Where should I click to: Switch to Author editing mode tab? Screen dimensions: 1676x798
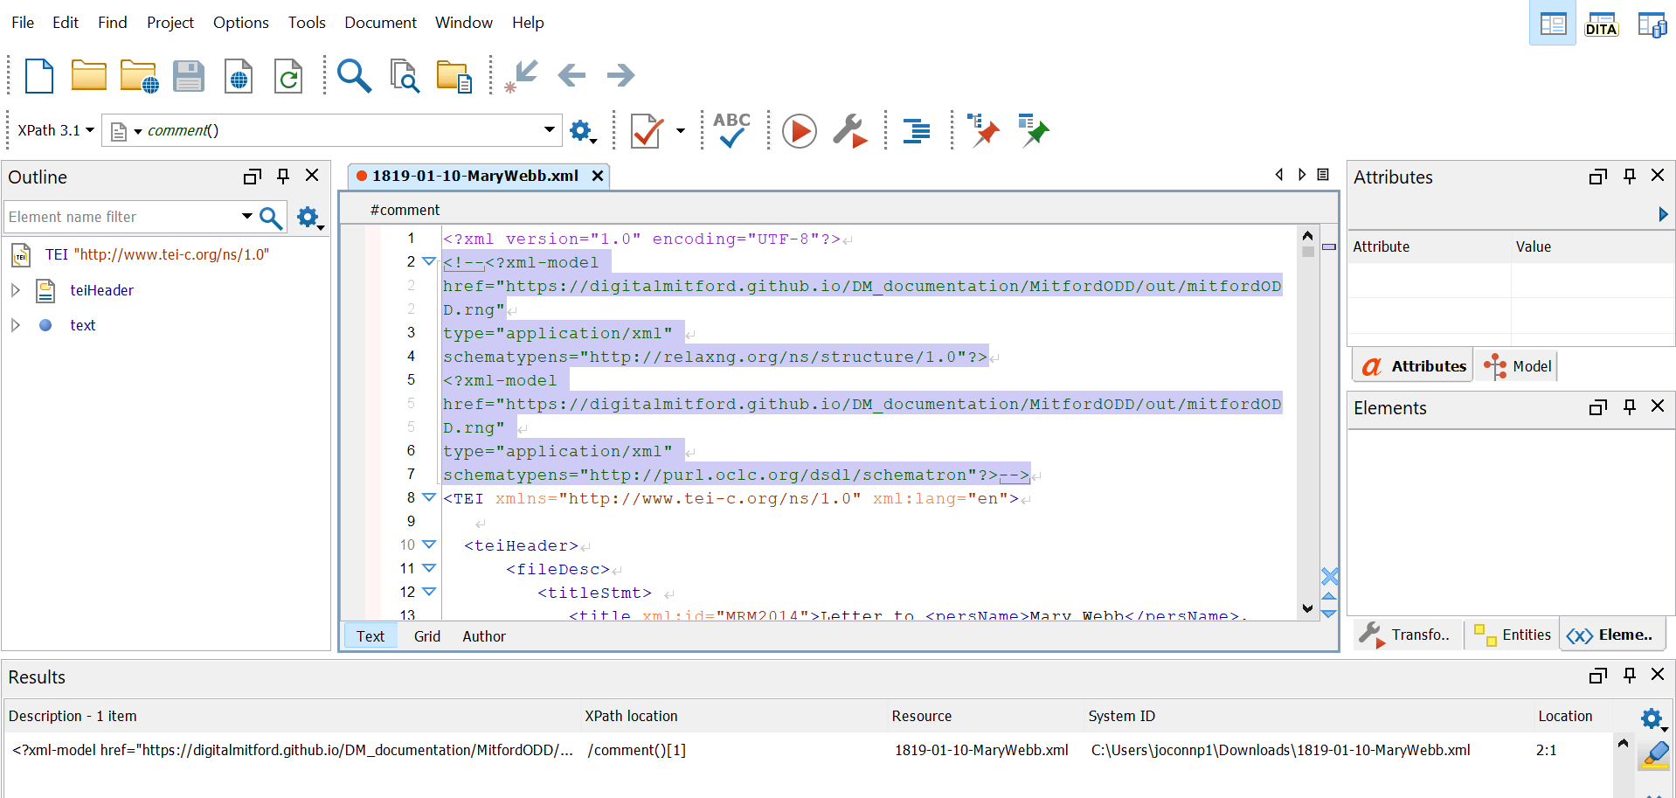coord(484,636)
